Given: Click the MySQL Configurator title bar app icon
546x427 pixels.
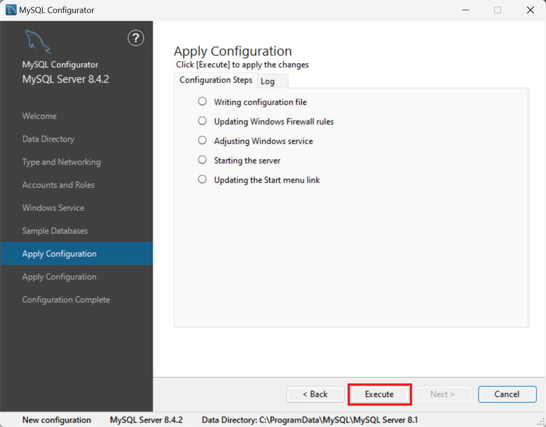Looking at the screenshot, I should point(11,10).
